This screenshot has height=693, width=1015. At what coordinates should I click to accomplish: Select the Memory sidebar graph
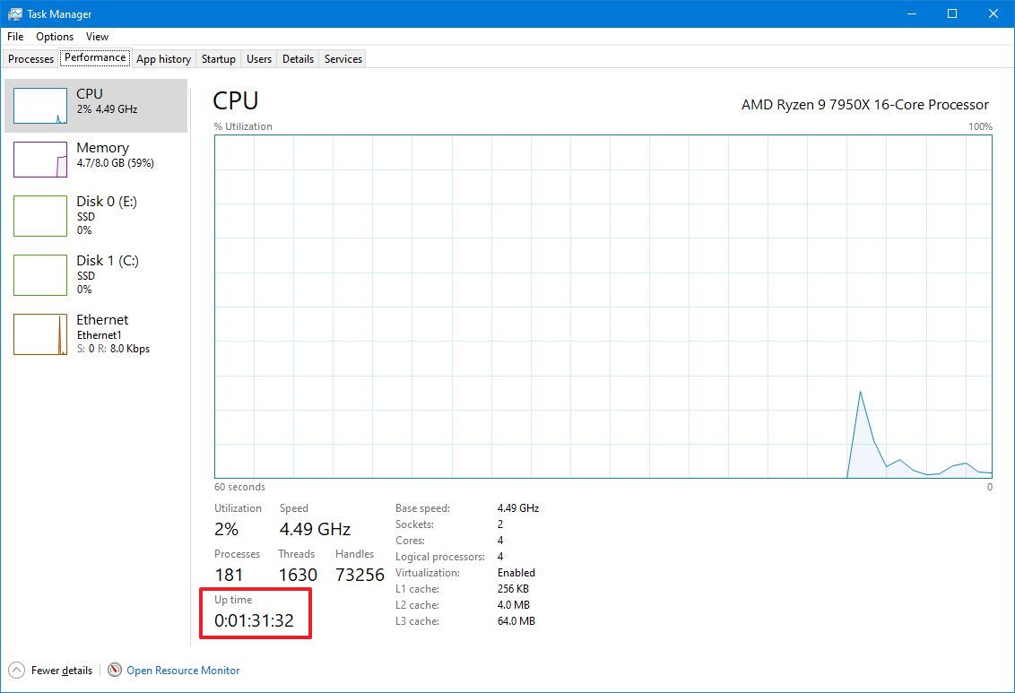pyautogui.click(x=40, y=159)
